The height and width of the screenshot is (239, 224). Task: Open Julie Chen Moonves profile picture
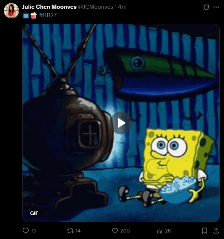11,10
